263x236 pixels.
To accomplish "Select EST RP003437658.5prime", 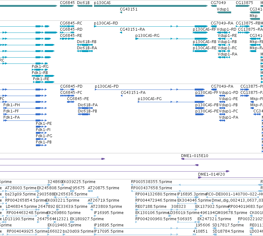I will pyautogui.click(x=151, y=188).
